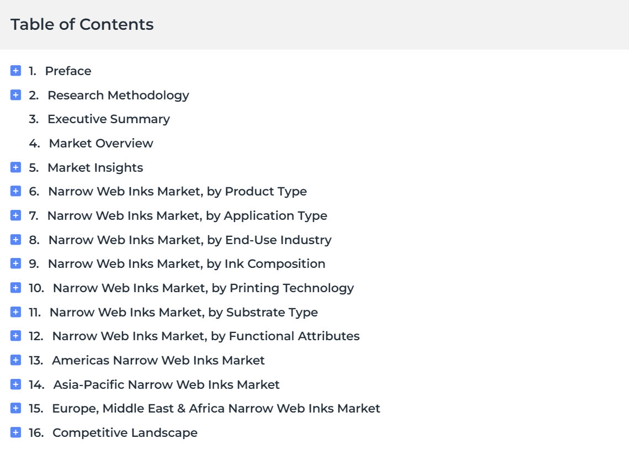This screenshot has height=449, width=629.
Task: Expand the End-Use Industry chapter icon
Action: 15,239
